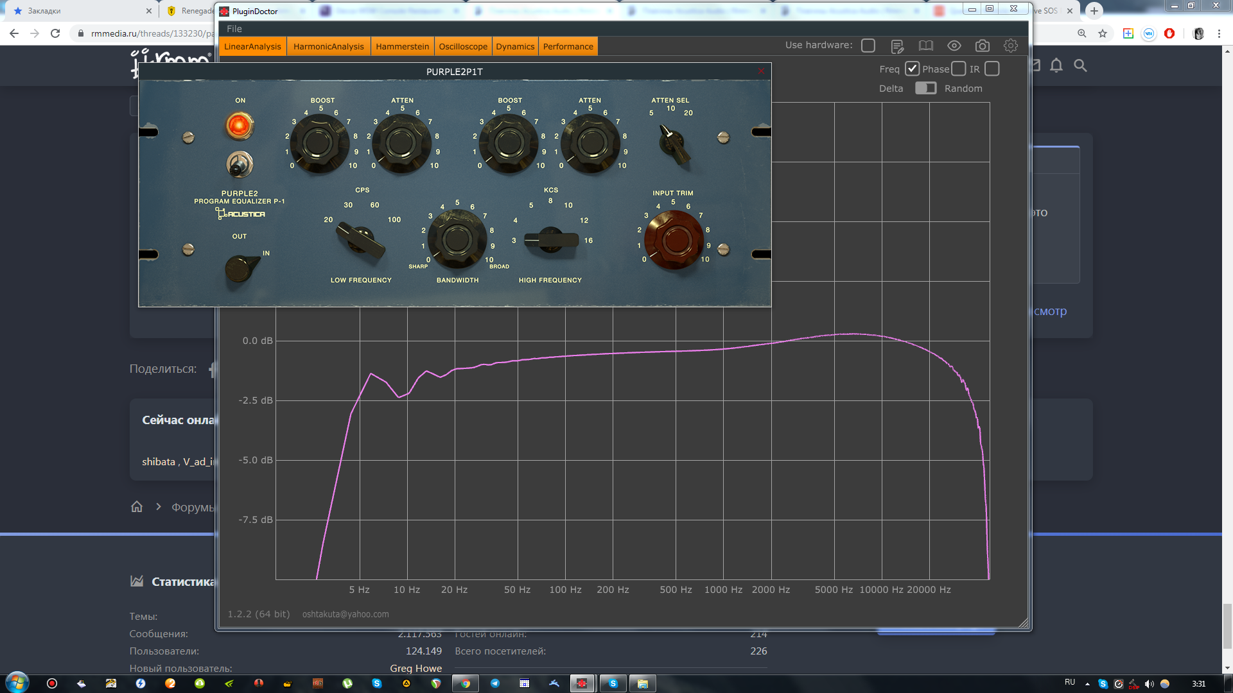This screenshot has width=1233, height=693.
Task: Click the eye view icon in PluginDoctor toolbar
Action: point(954,46)
